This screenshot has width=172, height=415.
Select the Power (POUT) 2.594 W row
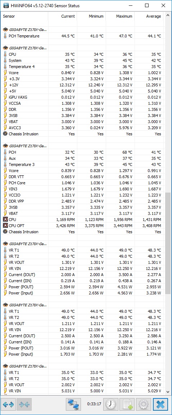82,287
